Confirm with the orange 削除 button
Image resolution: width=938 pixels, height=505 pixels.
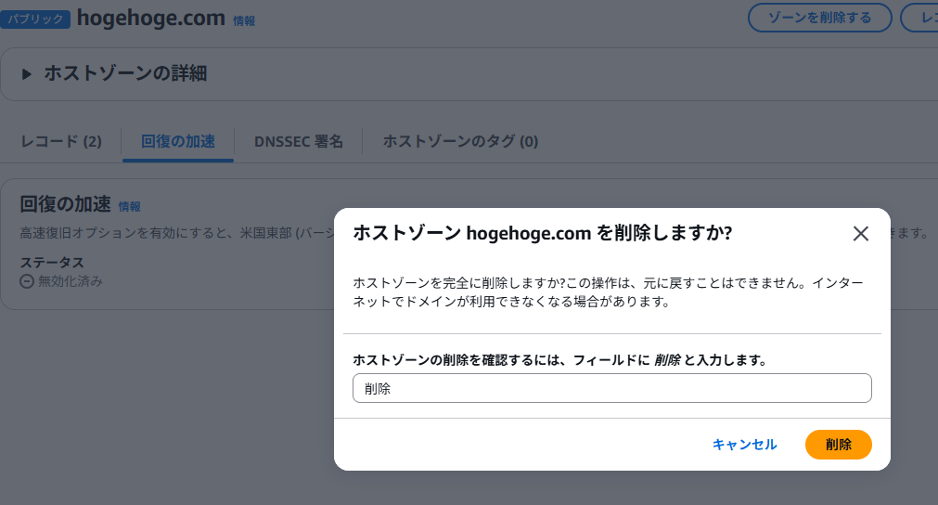coord(838,445)
